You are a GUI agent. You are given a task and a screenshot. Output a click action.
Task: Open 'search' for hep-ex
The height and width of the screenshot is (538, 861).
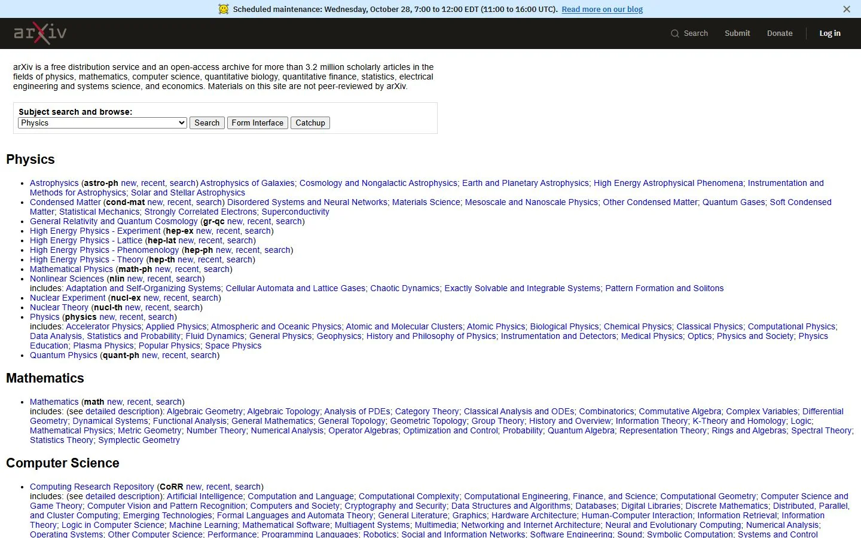258,231
